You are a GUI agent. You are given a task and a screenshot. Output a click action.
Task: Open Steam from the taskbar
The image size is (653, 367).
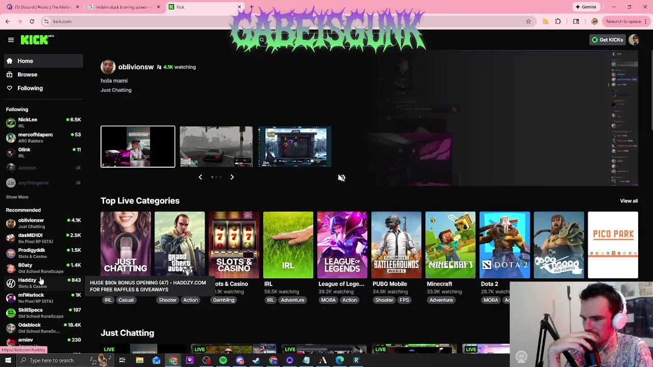click(256, 360)
